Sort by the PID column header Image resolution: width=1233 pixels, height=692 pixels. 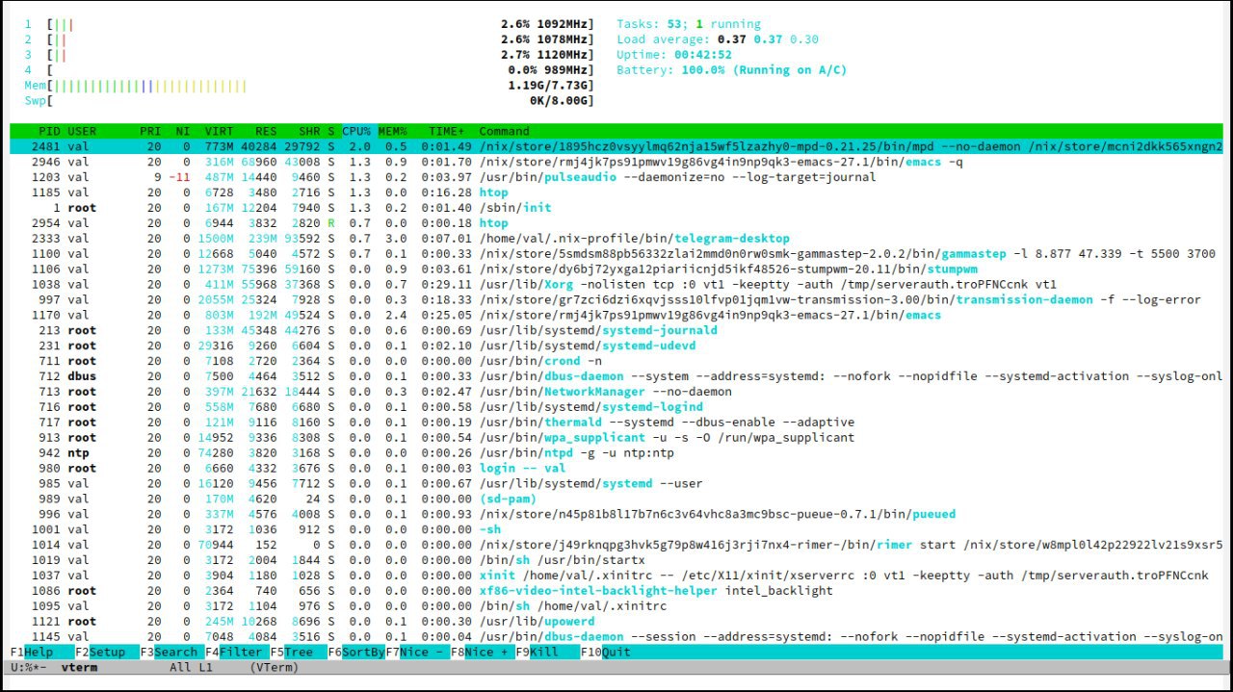pyautogui.click(x=49, y=131)
